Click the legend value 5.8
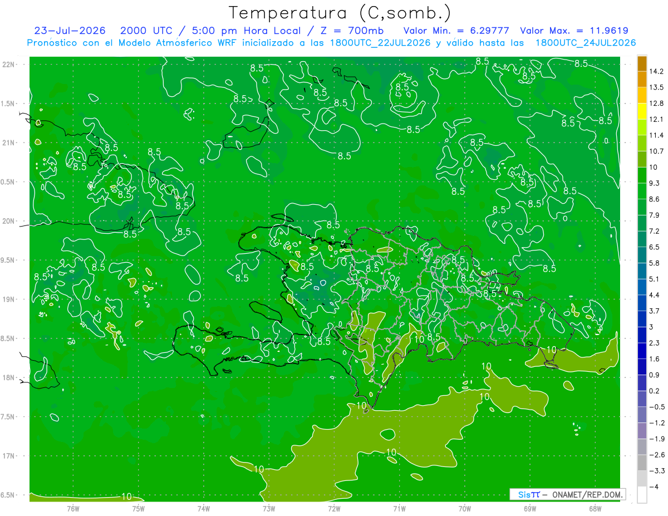 [x=655, y=263]
